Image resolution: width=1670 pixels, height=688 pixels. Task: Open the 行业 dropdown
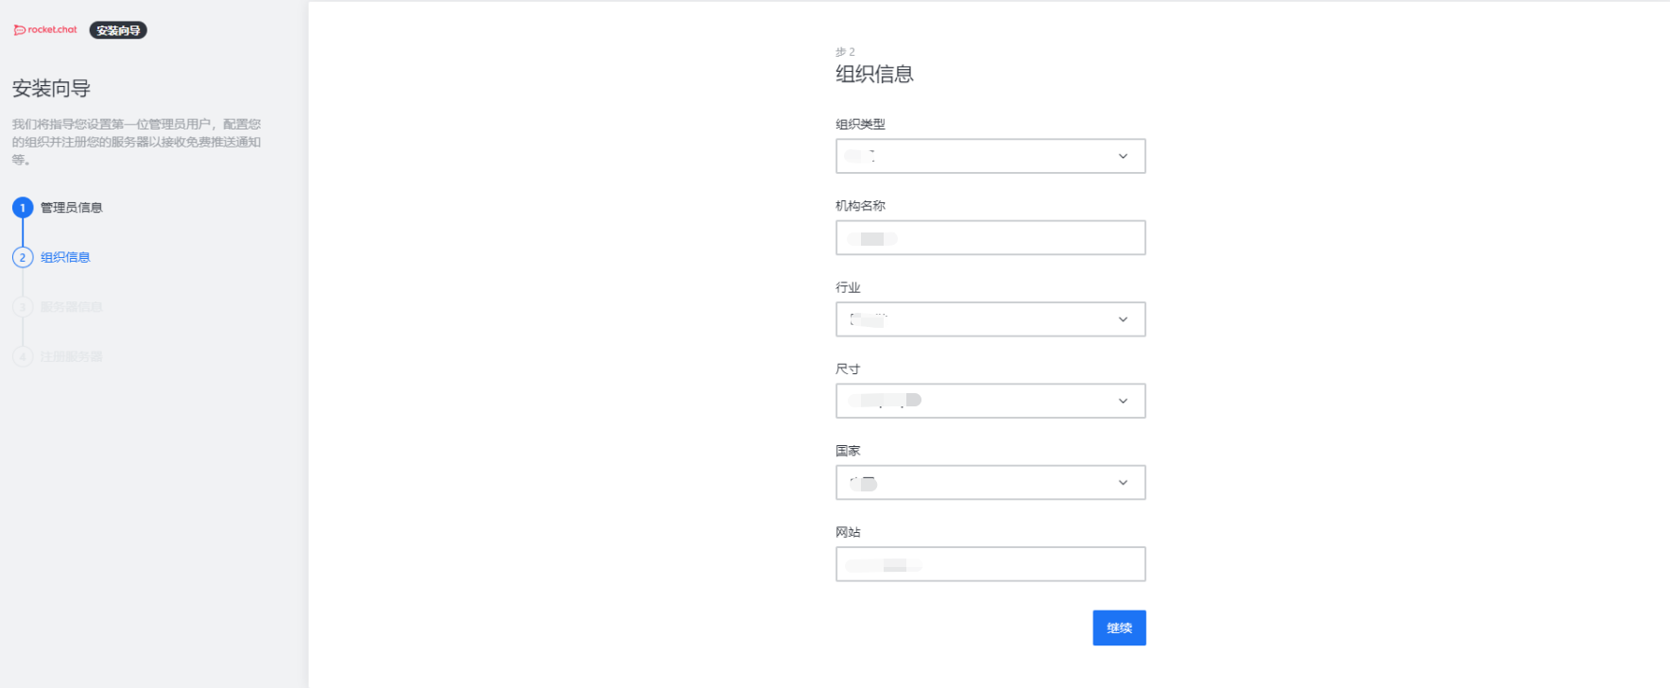pyautogui.click(x=990, y=318)
